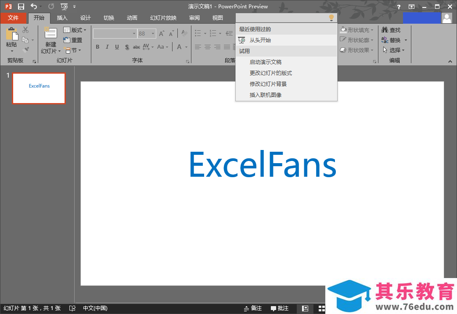Open the font name combo box
The image size is (457, 314).
tap(115, 33)
